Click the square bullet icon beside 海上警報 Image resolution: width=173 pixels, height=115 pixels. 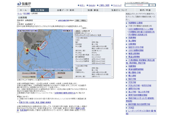point(127,41)
